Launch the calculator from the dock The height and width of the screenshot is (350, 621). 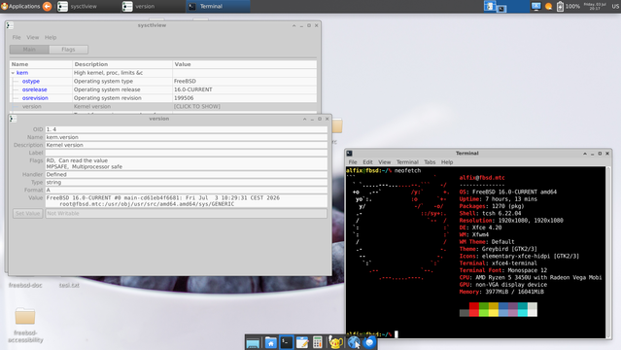pos(317,342)
